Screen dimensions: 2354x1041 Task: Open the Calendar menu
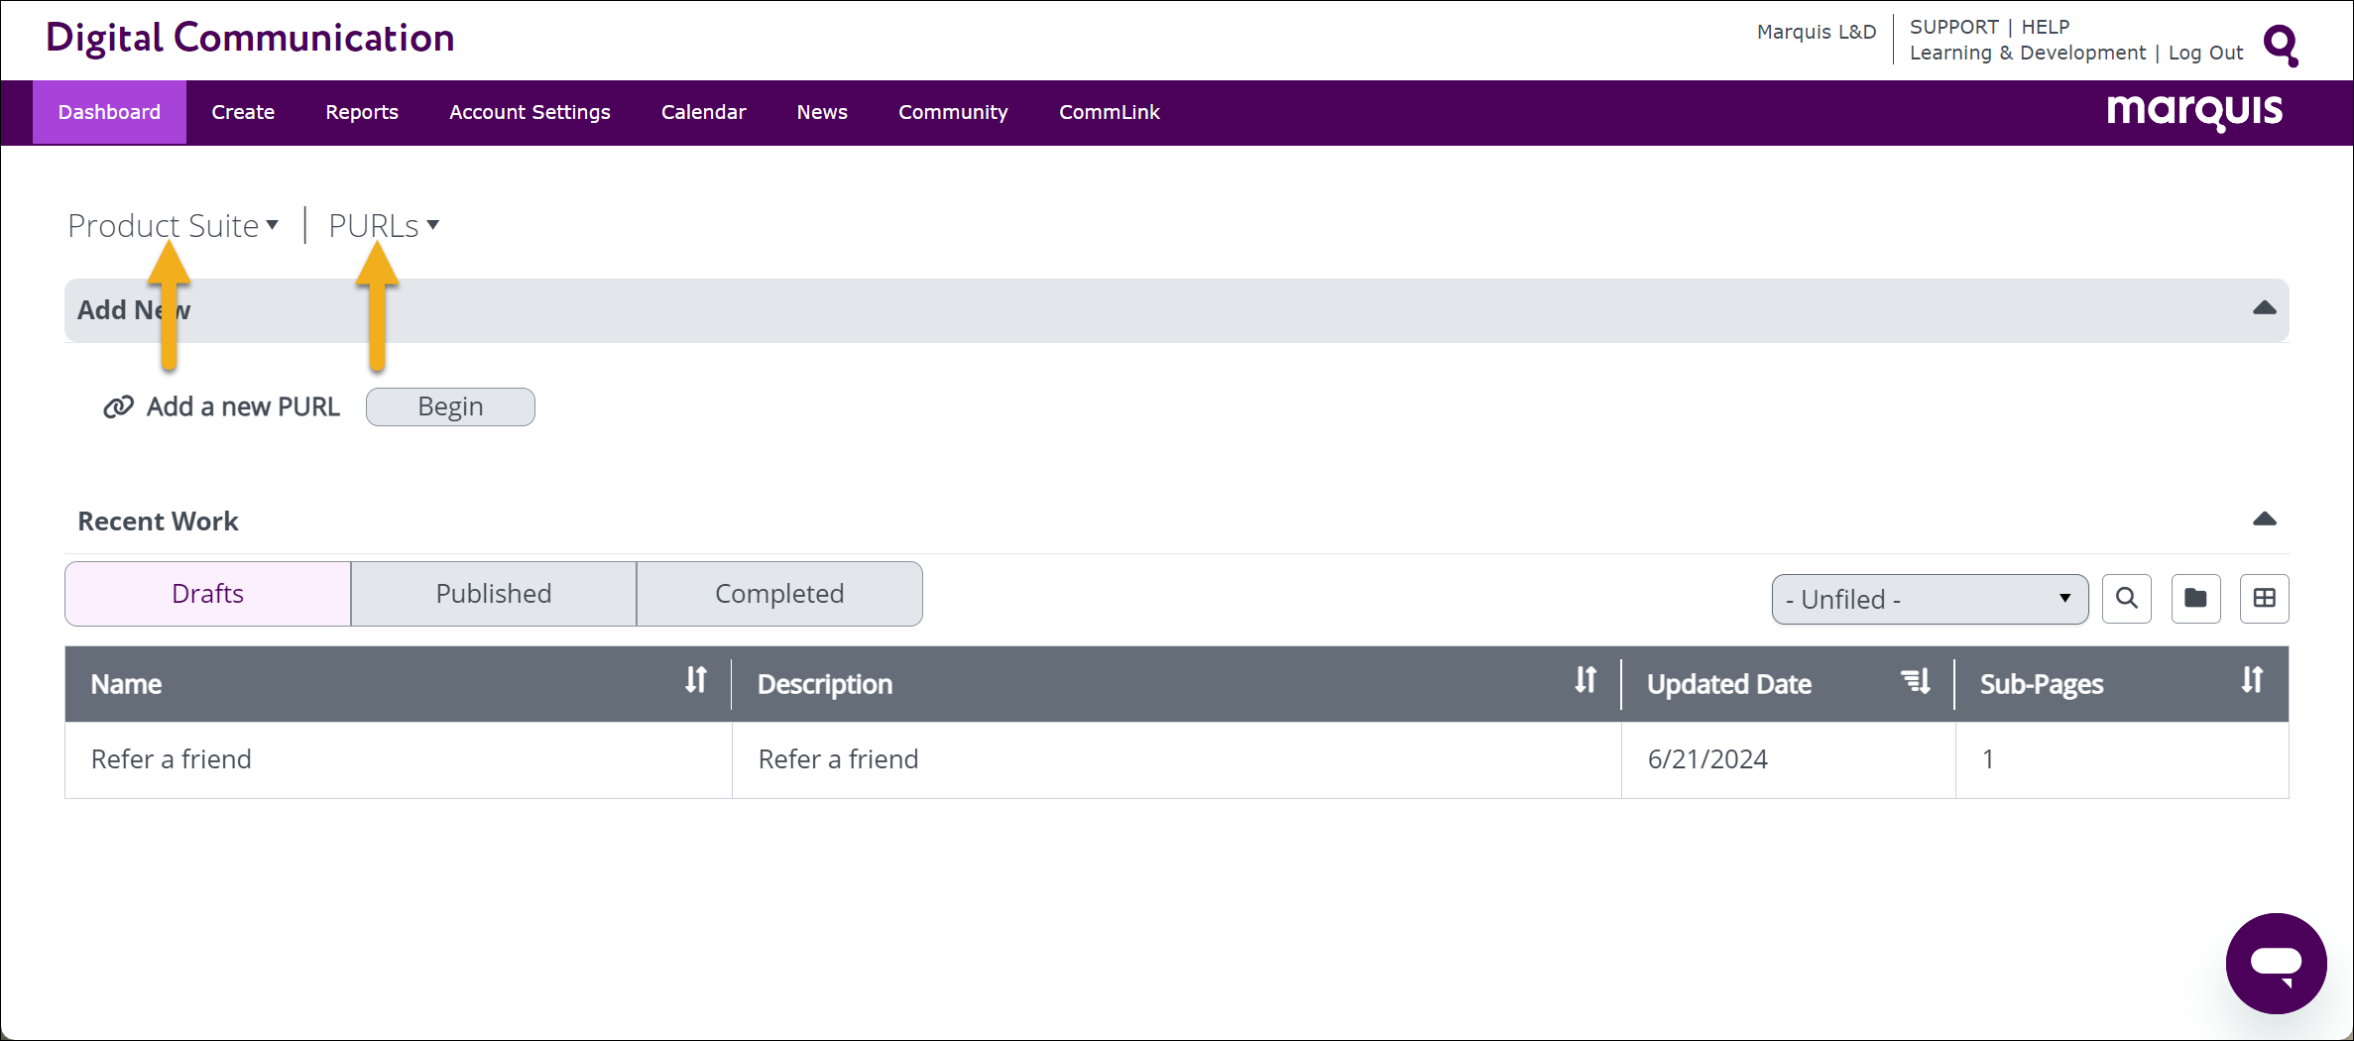(x=703, y=112)
